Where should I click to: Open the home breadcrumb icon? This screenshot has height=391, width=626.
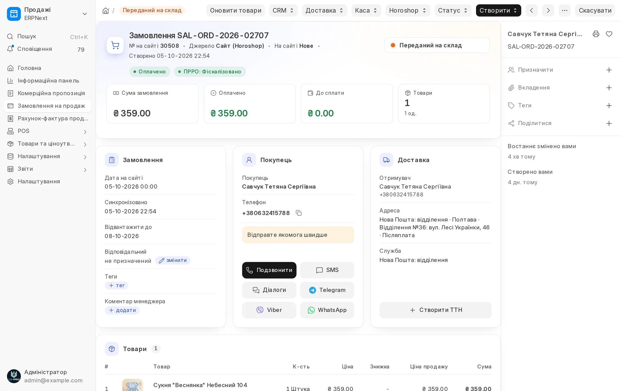106,10
